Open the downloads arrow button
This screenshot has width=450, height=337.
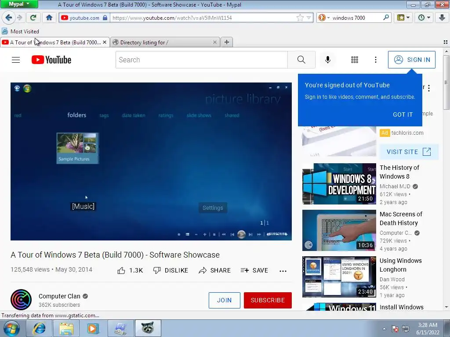pos(442,18)
